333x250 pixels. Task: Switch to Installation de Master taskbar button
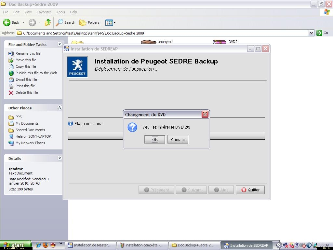coord(91,245)
